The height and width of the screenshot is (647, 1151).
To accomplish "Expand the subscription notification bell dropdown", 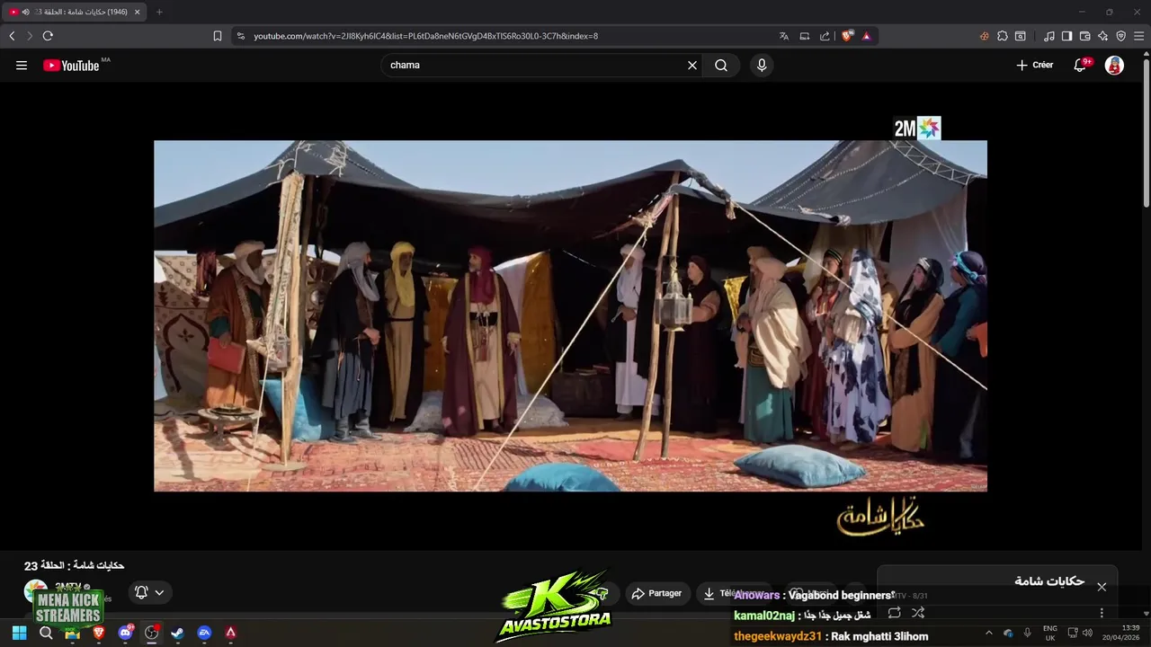I will (x=149, y=592).
